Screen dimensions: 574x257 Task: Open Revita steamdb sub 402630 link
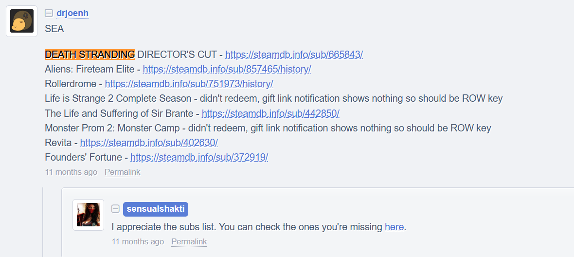tap(149, 143)
